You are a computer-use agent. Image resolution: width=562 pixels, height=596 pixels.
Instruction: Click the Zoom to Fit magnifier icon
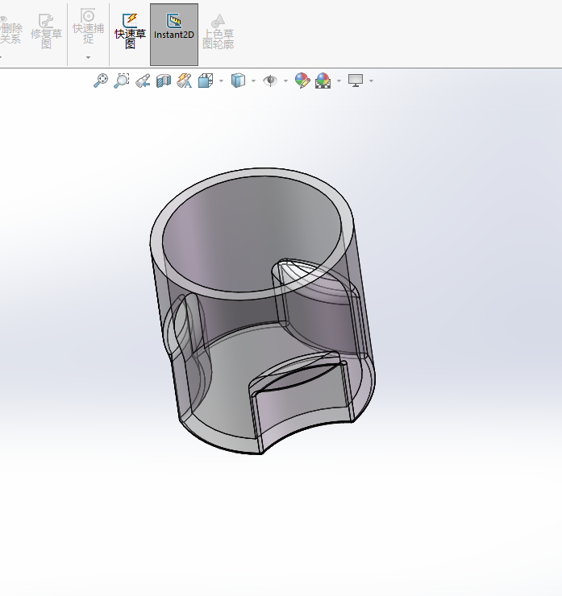pos(101,81)
